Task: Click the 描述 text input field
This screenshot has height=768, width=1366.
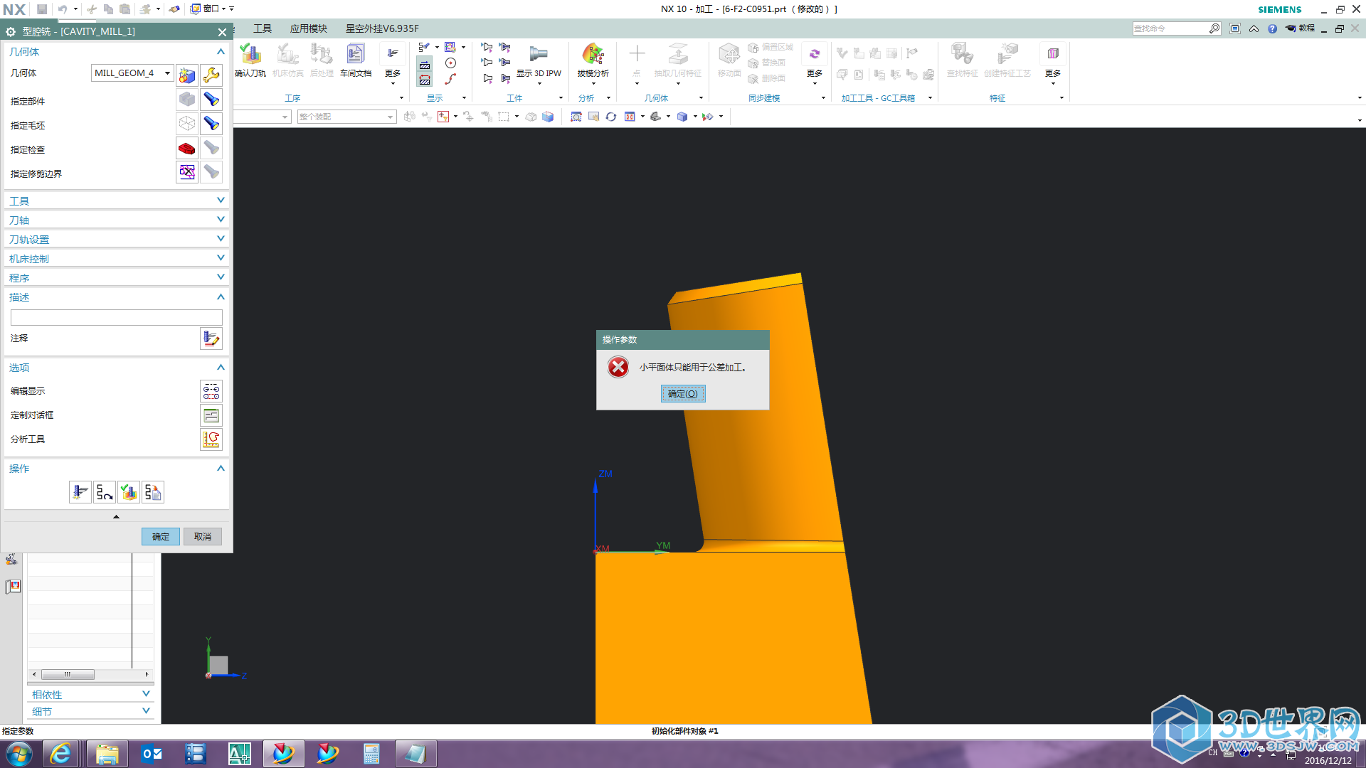Action: tap(117, 317)
